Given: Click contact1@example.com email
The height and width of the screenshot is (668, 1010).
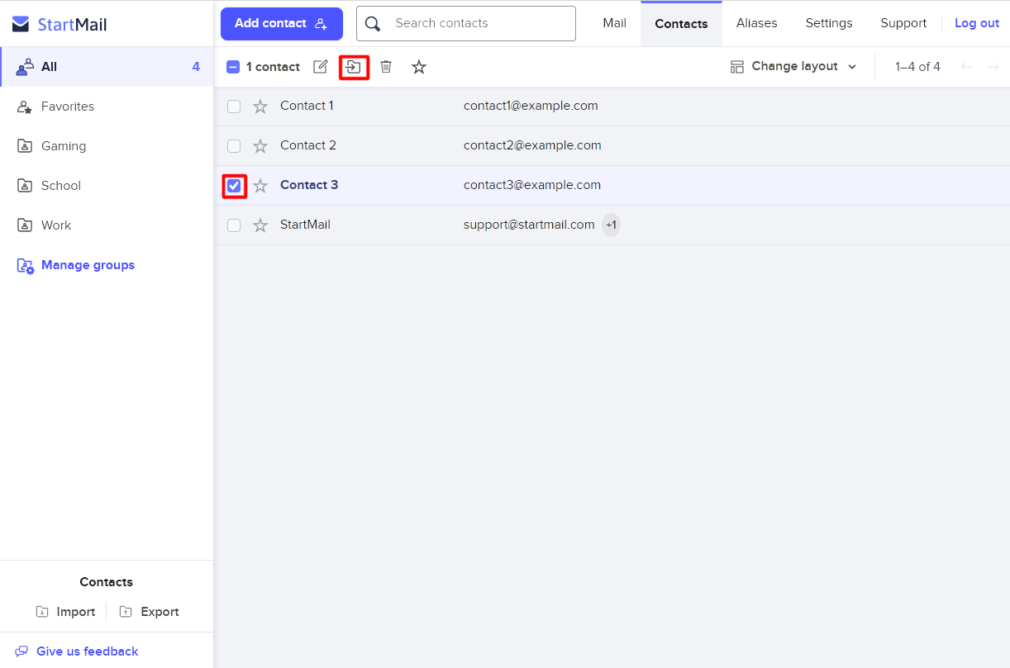Looking at the screenshot, I should [x=531, y=106].
